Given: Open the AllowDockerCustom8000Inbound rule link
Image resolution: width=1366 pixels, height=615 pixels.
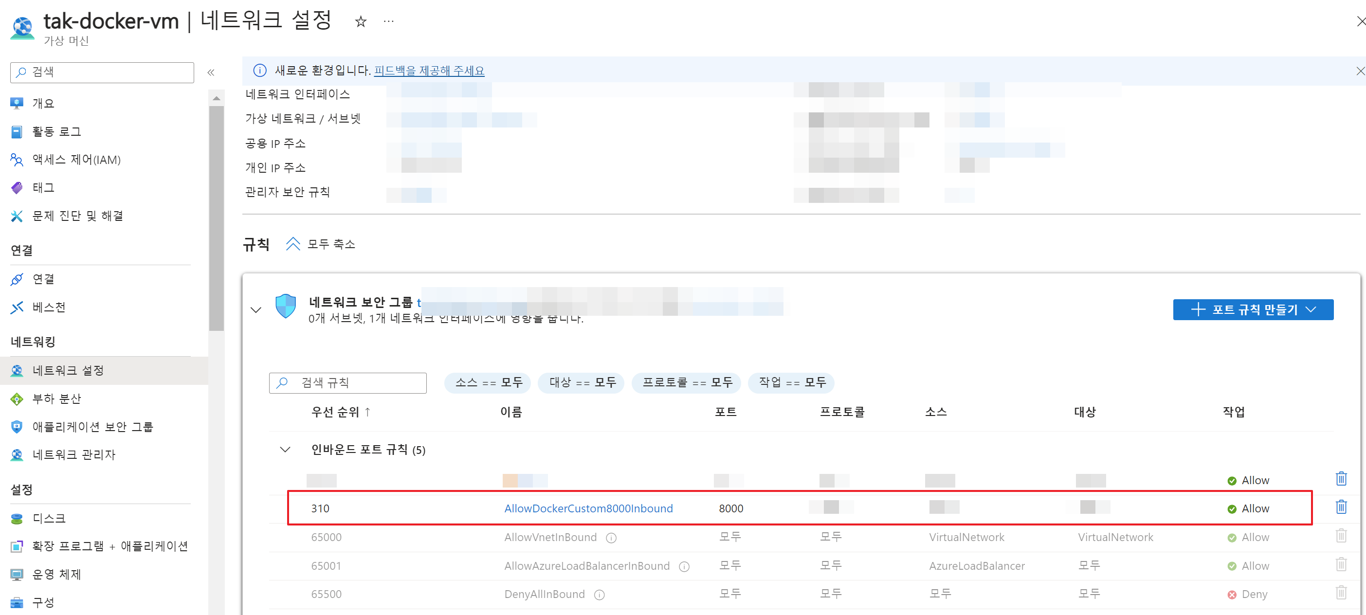Looking at the screenshot, I should [x=588, y=508].
